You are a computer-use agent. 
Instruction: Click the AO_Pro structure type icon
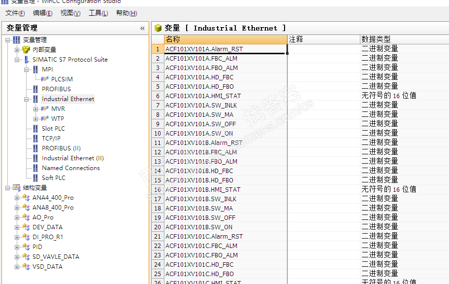(x=26, y=217)
